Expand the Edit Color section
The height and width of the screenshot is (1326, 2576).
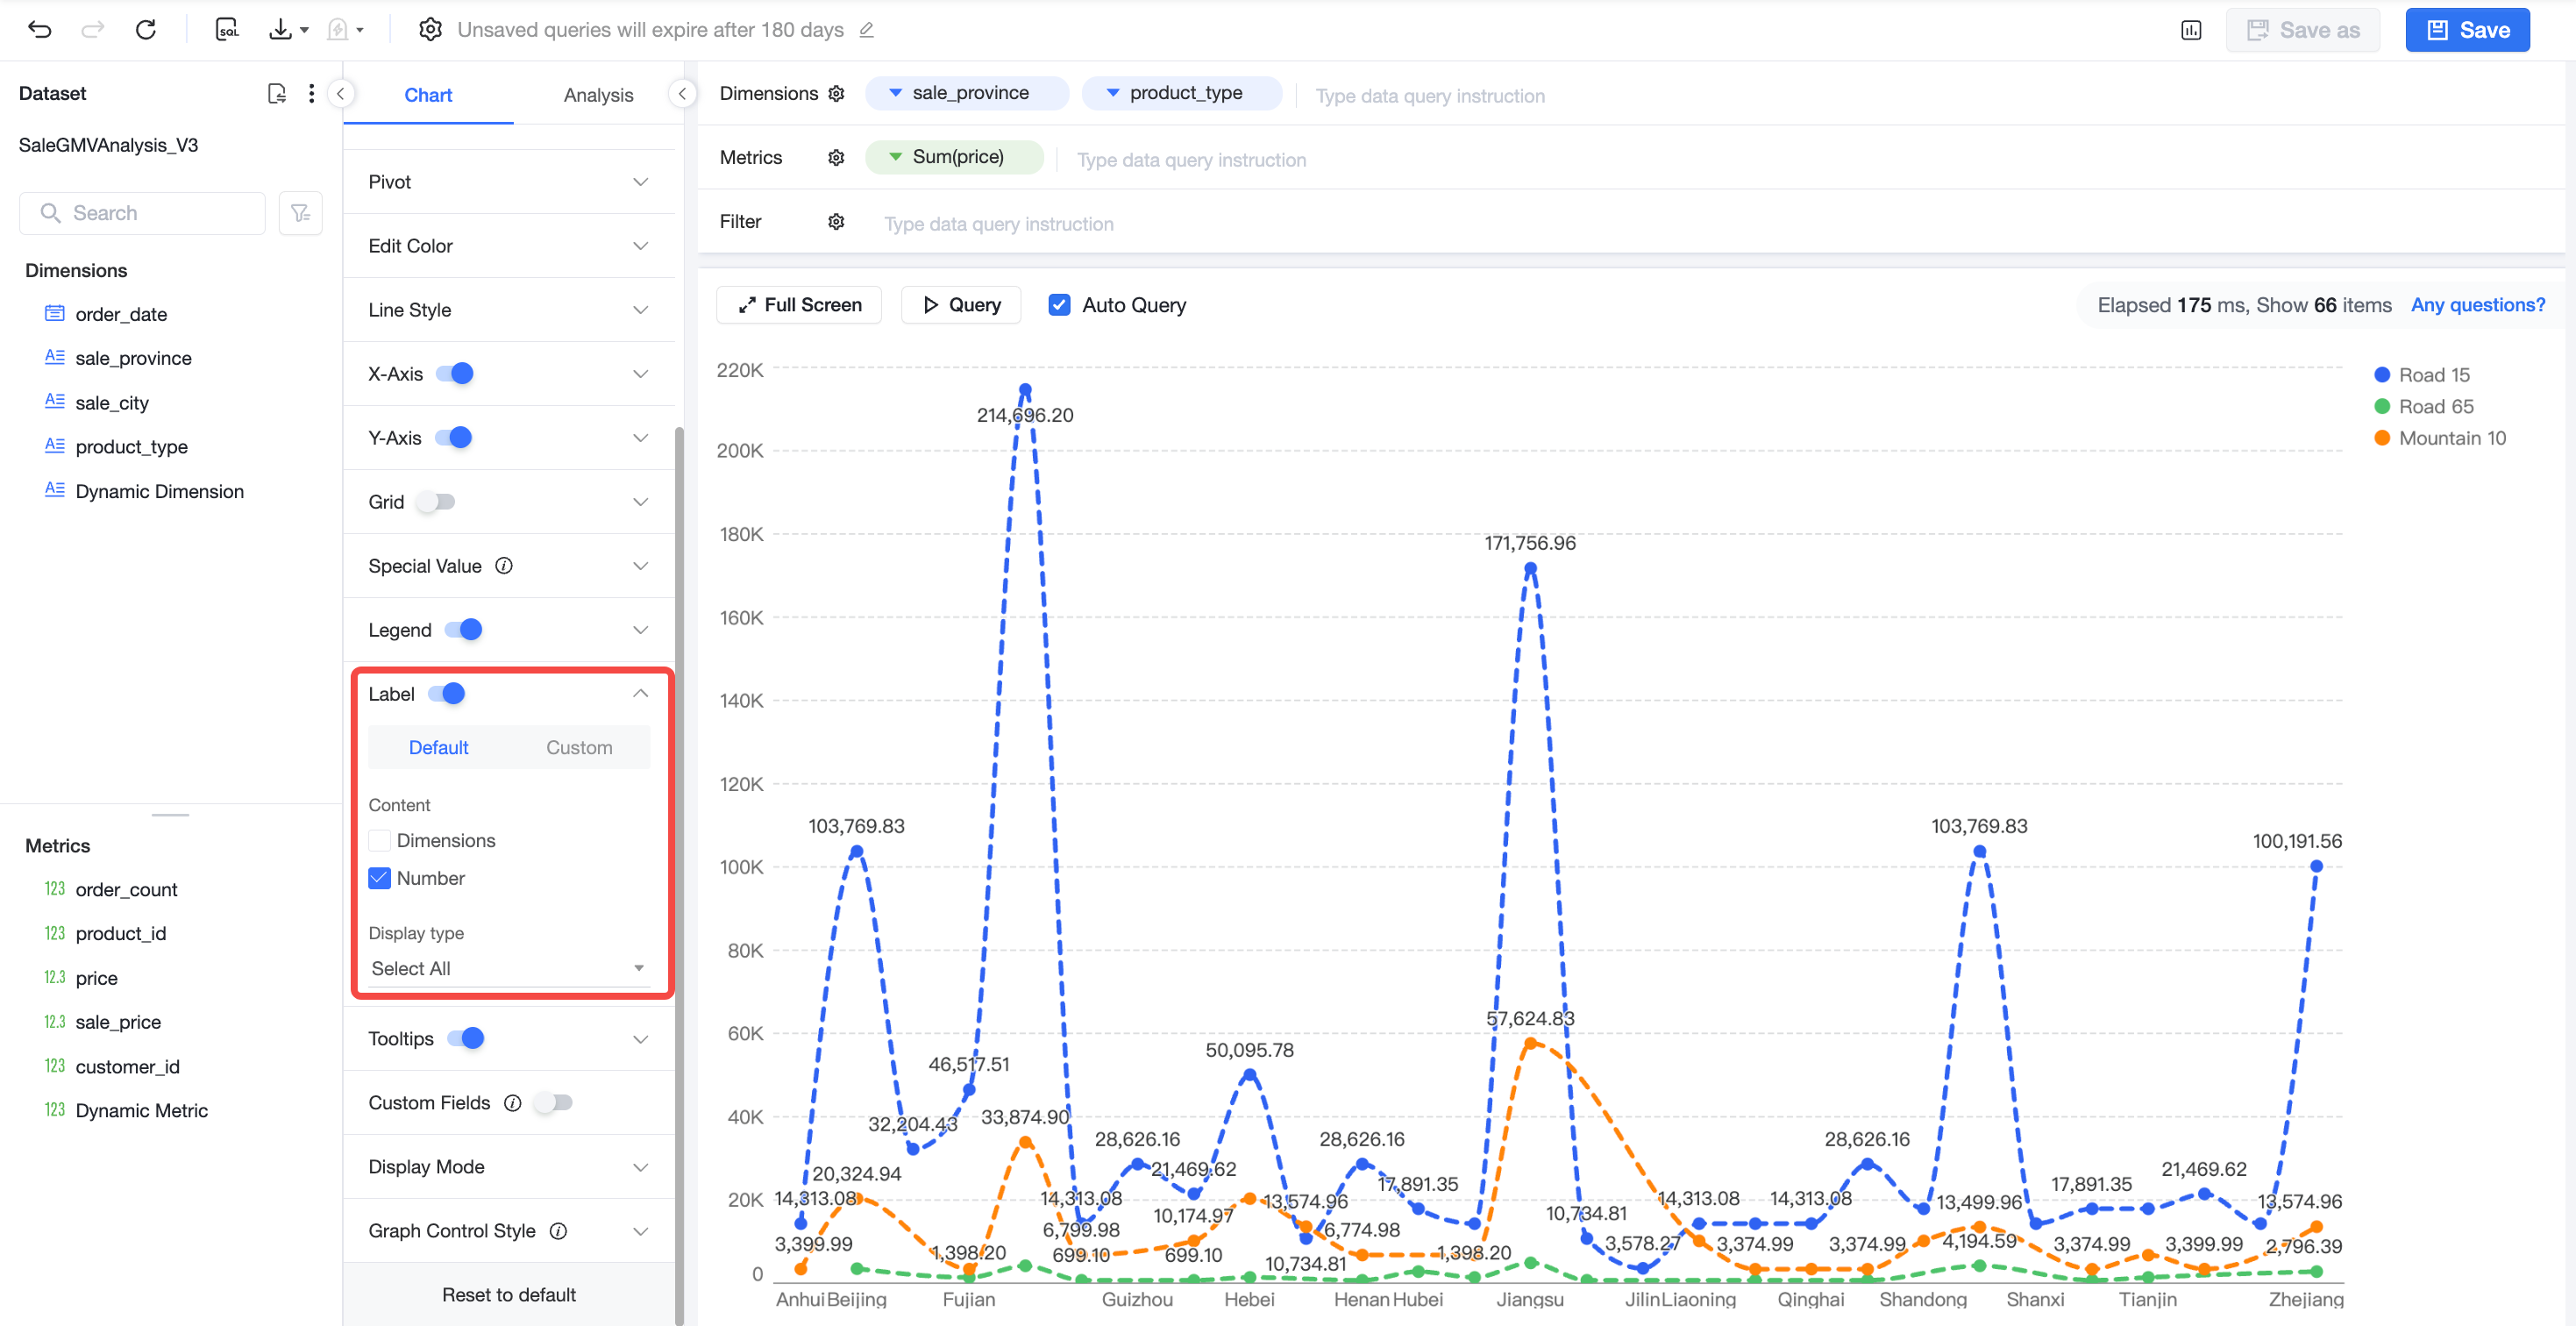click(509, 246)
